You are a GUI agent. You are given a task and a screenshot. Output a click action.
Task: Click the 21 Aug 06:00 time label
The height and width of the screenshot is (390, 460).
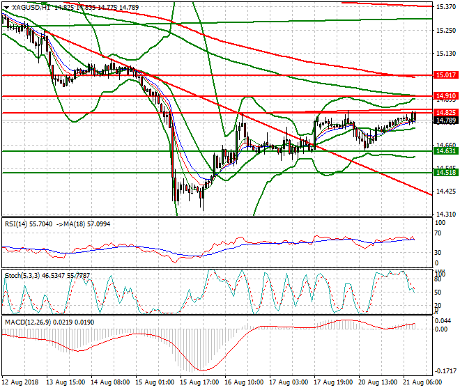(x=422, y=382)
